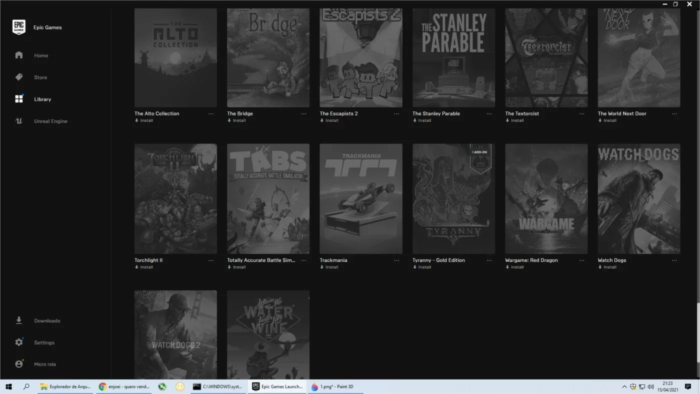Image resolution: width=700 pixels, height=394 pixels.
Task: Show hidden system tray icons
Action: [624, 386]
